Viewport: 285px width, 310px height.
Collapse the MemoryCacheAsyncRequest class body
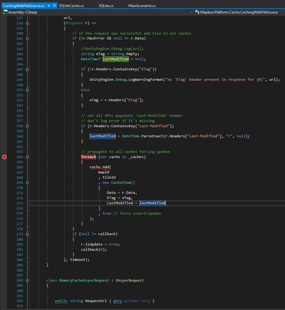(27, 280)
